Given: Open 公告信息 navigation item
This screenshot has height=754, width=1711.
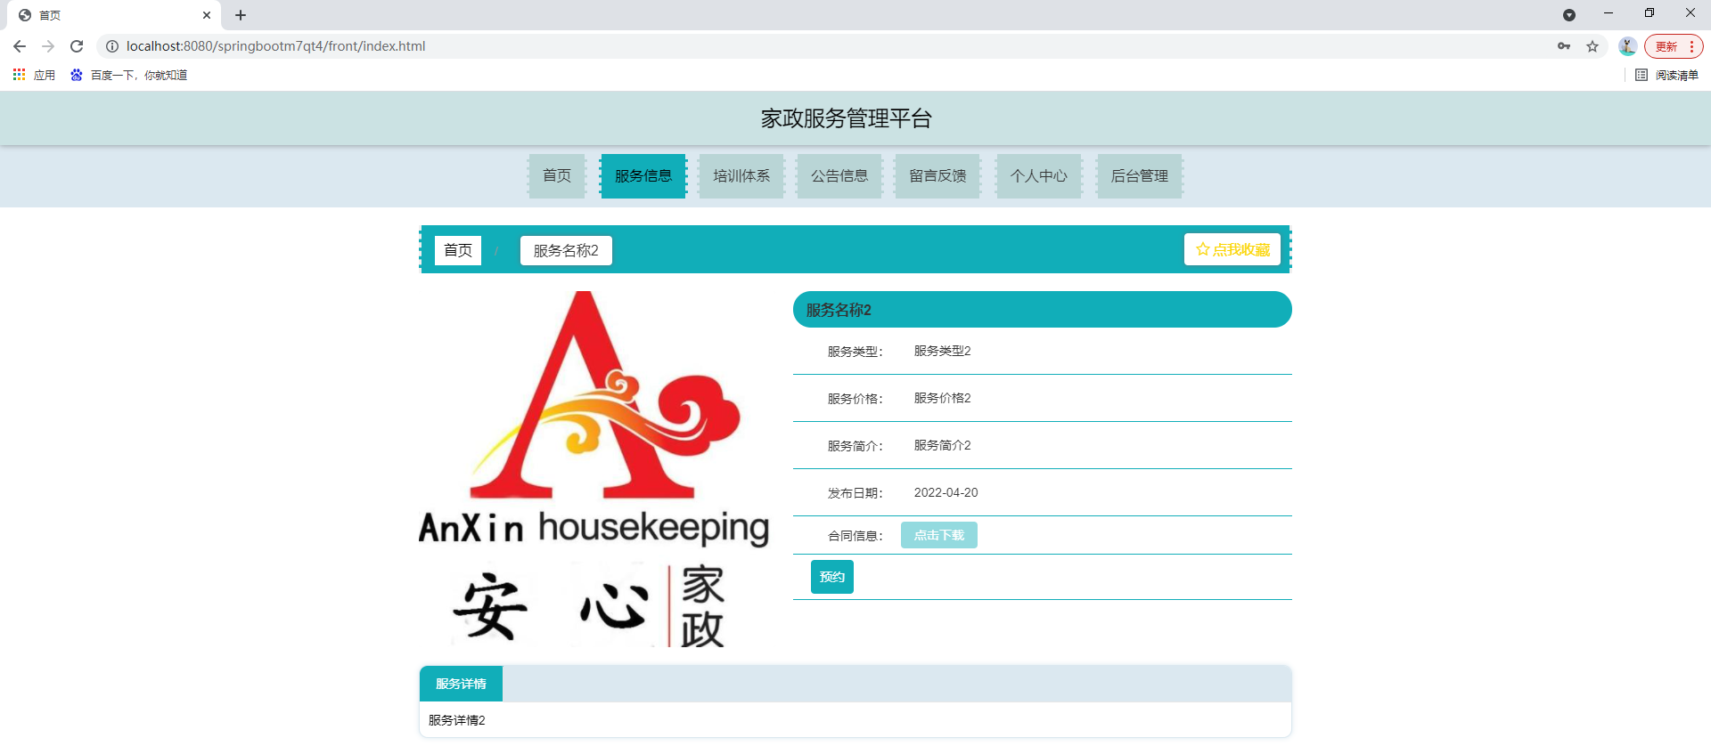Looking at the screenshot, I should pos(839,176).
